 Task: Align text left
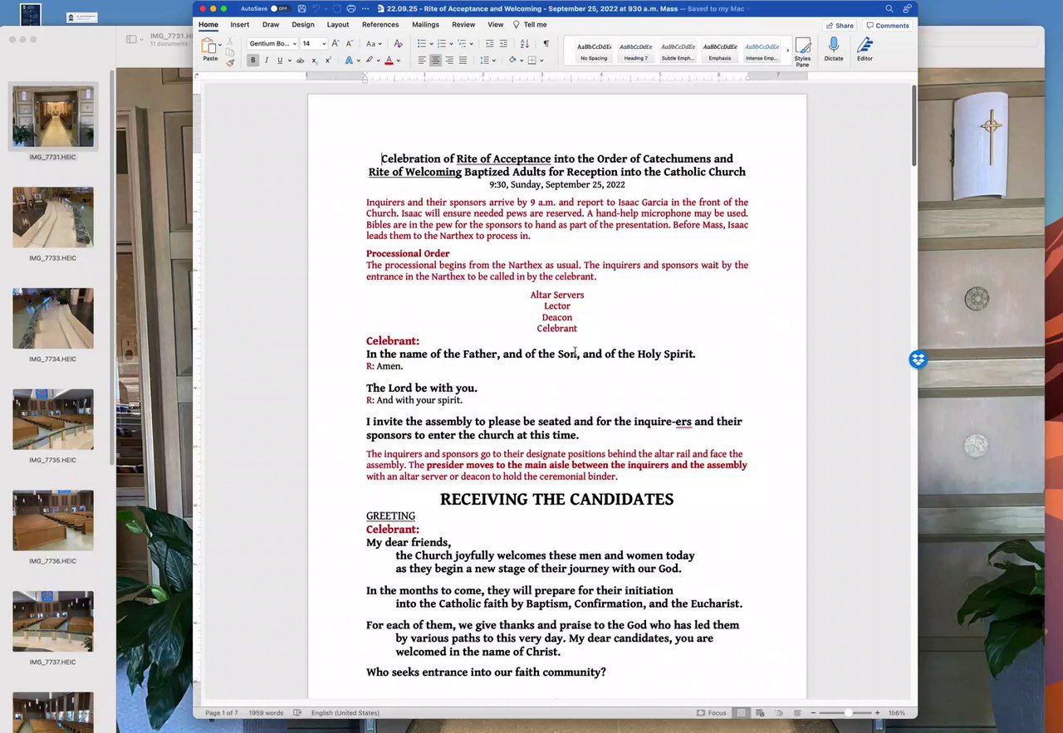point(421,61)
